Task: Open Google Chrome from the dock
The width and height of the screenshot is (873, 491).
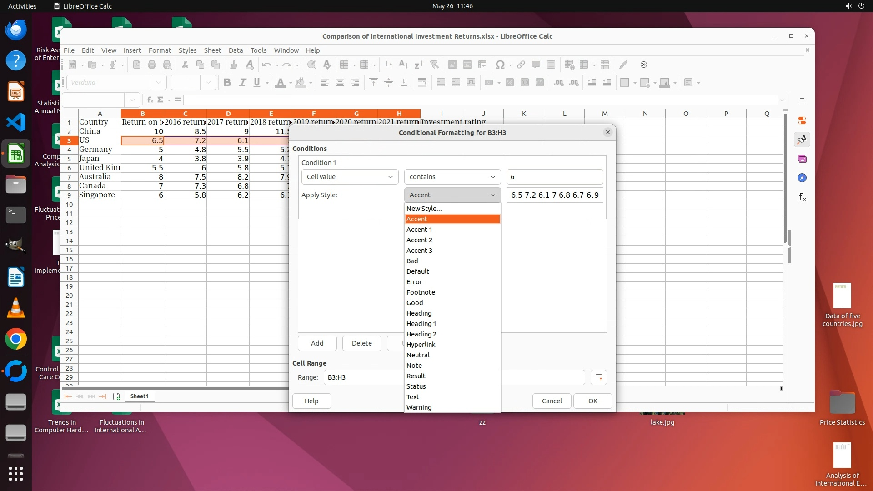Action: pyautogui.click(x=16, y=339)
